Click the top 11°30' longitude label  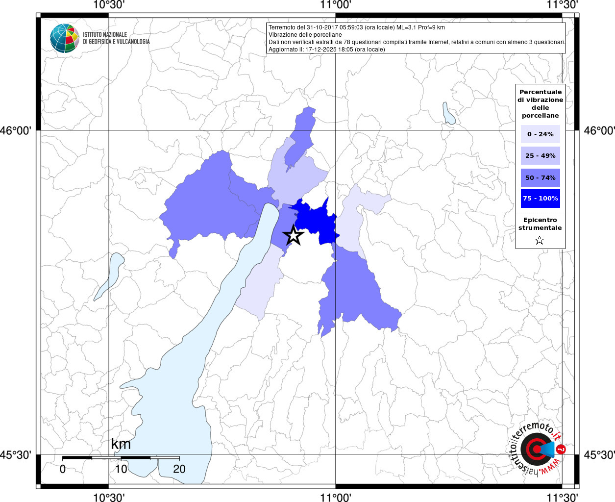coord(563,5)
